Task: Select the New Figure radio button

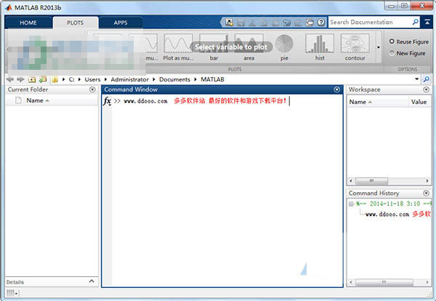Action: [x=392, y=53]
